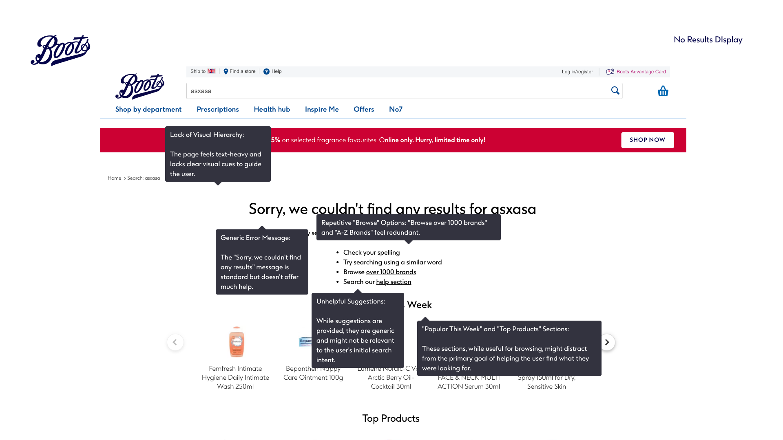Show next carousel products with right arrow
783x440 pixels.
click(x=607, y=342)
